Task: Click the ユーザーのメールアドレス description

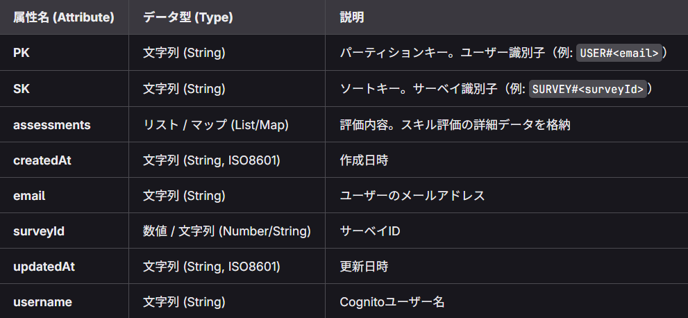Action: click(x=412, y=196)
